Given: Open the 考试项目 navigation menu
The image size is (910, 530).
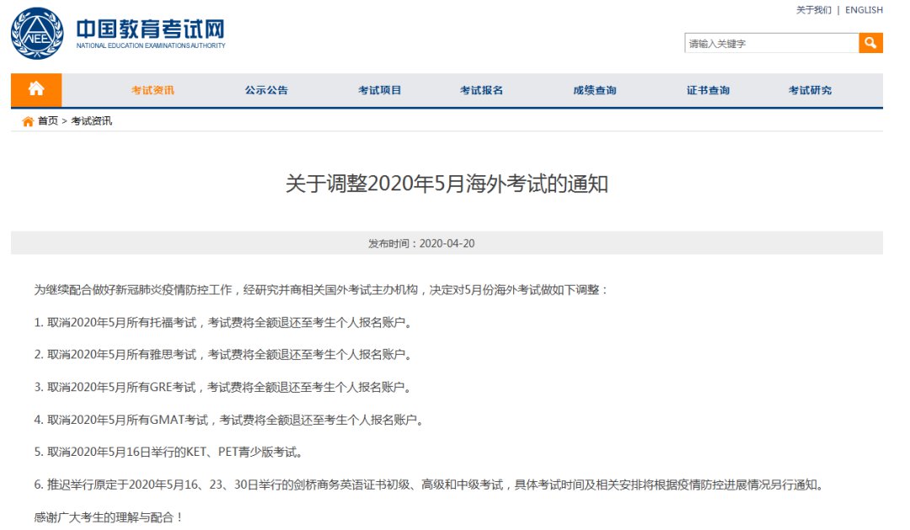Looking at the screenshot, I should click(x=379, y=90).
